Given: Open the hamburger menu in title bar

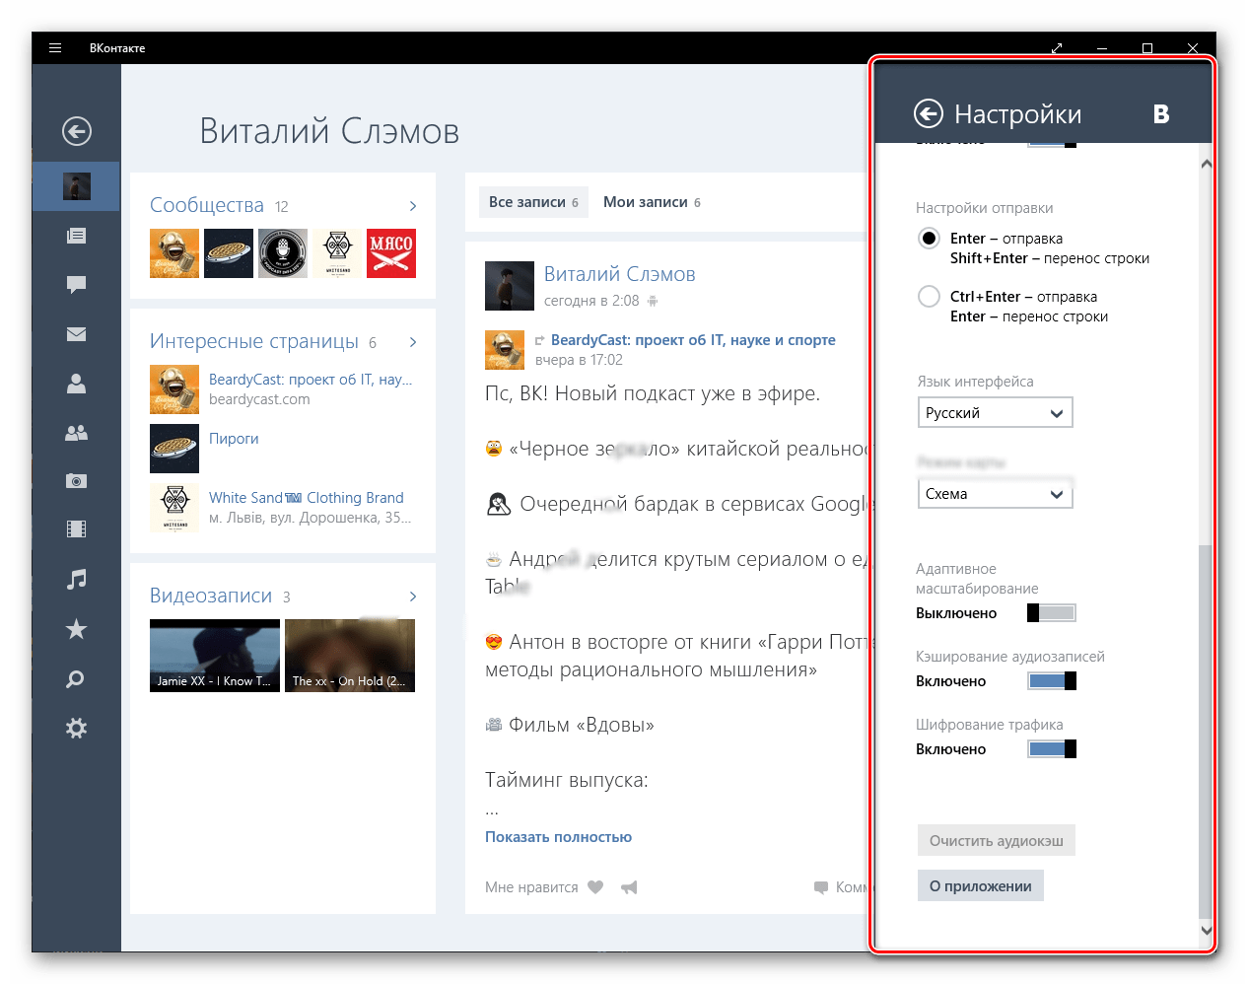Looking at the screenshot, I should (55, 47).
